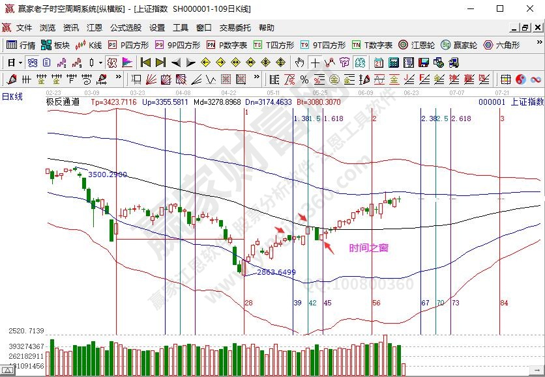Viewport: 545px width, 377px height.
Task: Open the 交易委托 menu
Action: coord(235,28)
